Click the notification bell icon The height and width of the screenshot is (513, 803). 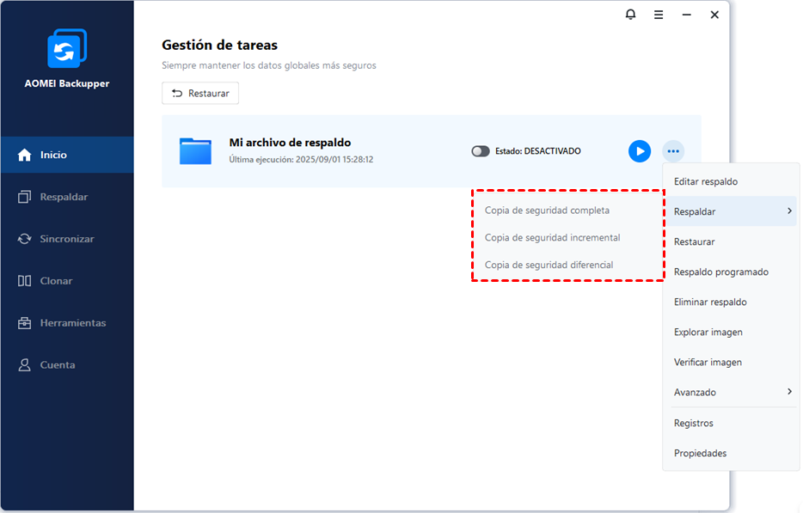(630, 15)
